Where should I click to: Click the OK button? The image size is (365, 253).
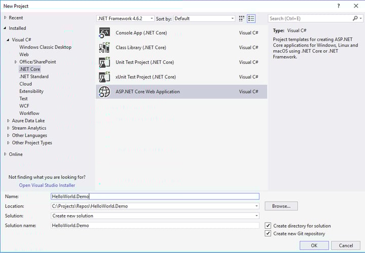(x=314, y=245)
